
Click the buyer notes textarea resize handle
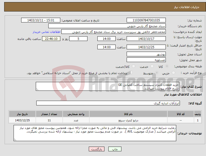[x=15, y=140]
